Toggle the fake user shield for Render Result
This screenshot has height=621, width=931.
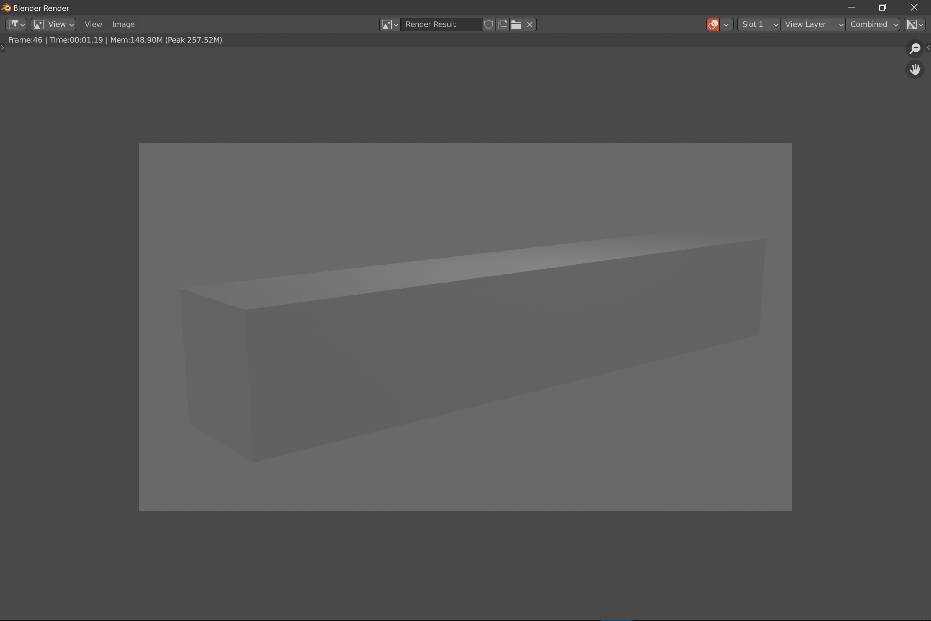click(488, 24)
